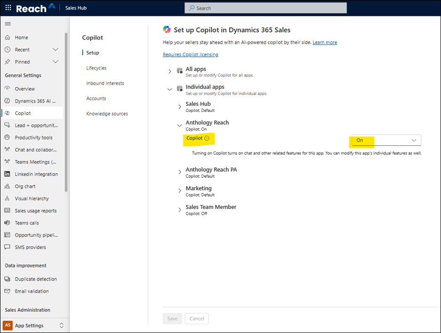Click the All apps settings icon

click(x=180, y=71)
